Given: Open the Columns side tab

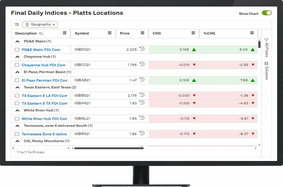Looking at the screenshot, I should 266,71.
